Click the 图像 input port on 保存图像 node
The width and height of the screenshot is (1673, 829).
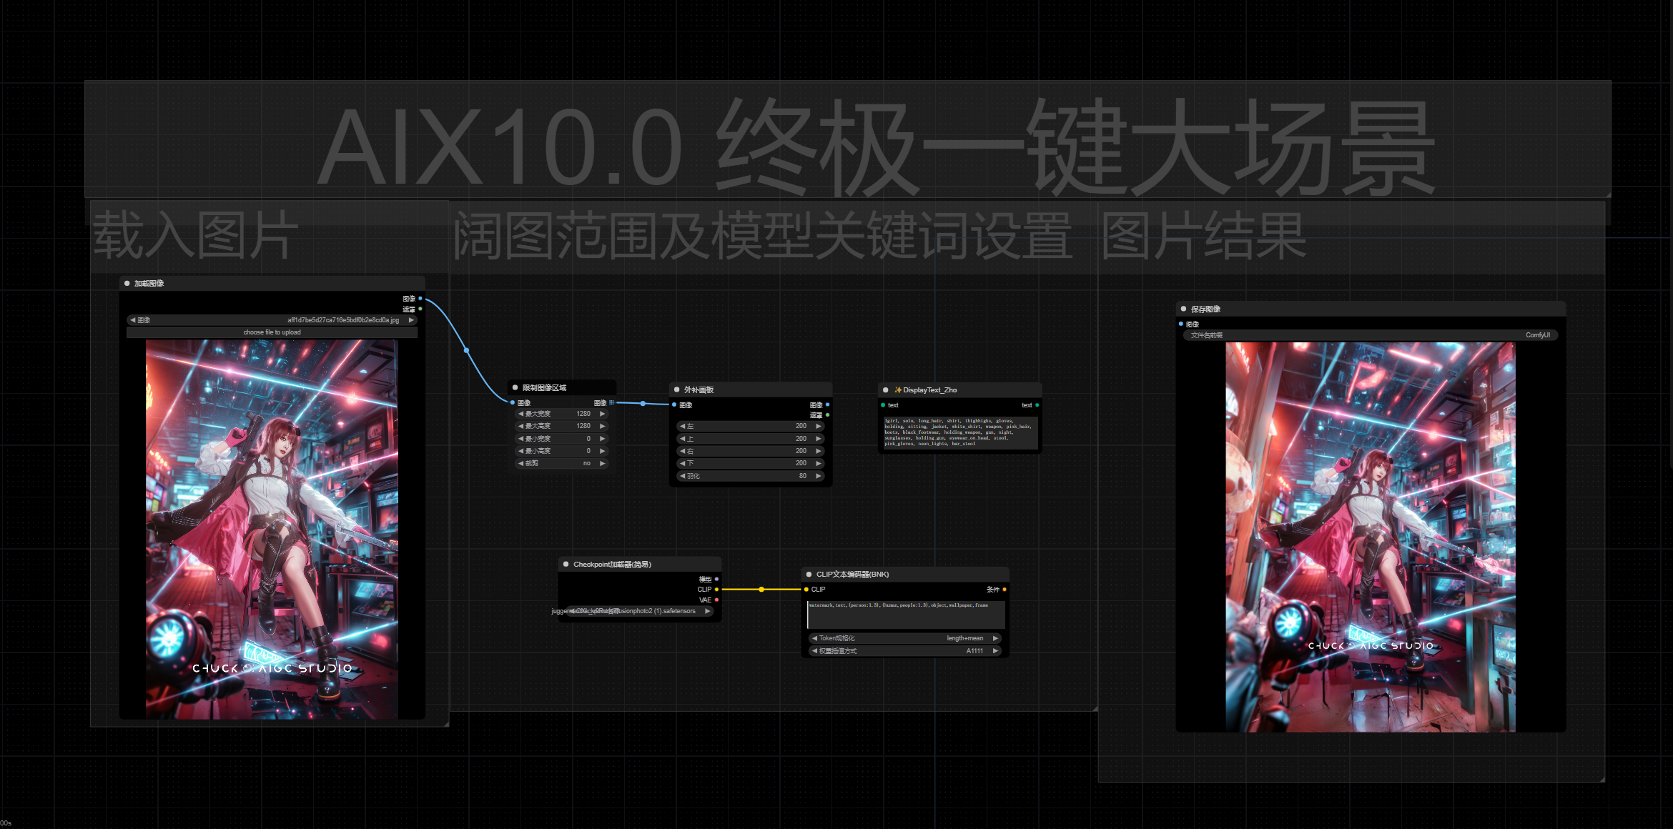(1180, 324)
